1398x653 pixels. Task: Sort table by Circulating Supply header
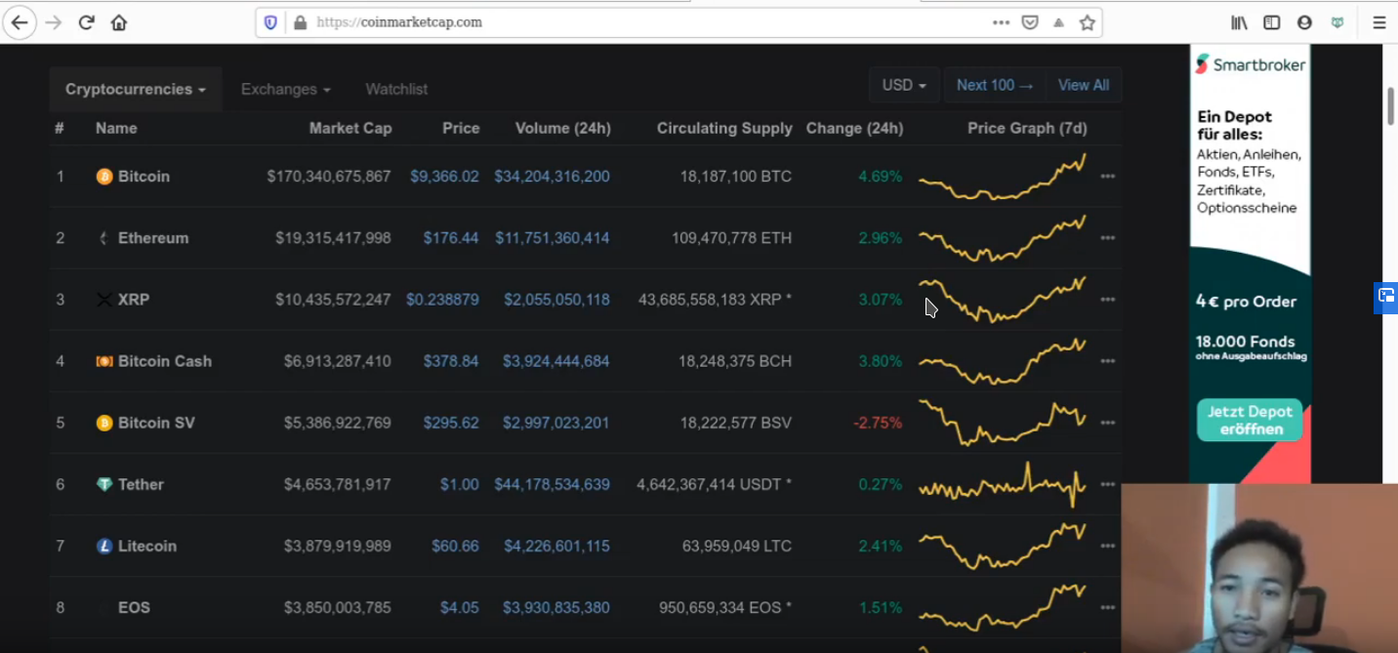click(x=724, y=128)
